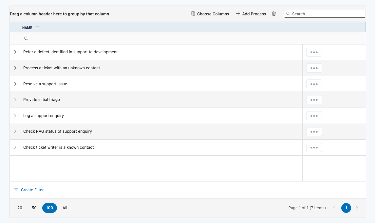Expand 'Check ticket writer is a known contact' row
This screenshot has height=223, width=375.
pyautogui.click(x=15, y=147)
